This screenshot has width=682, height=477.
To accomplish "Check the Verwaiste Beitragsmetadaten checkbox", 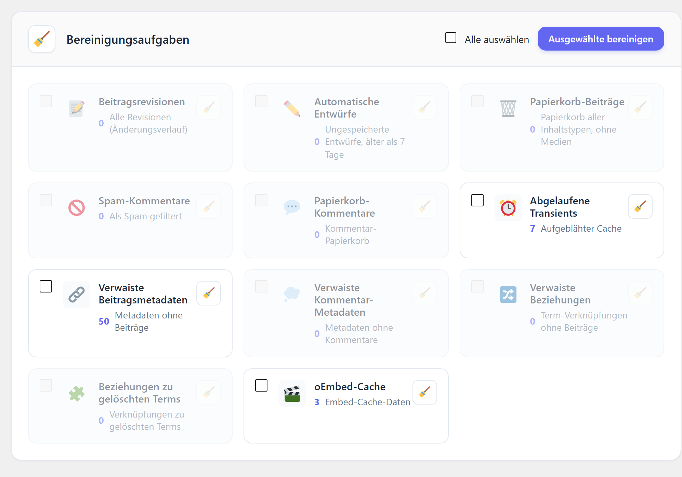I will (45, 286).
